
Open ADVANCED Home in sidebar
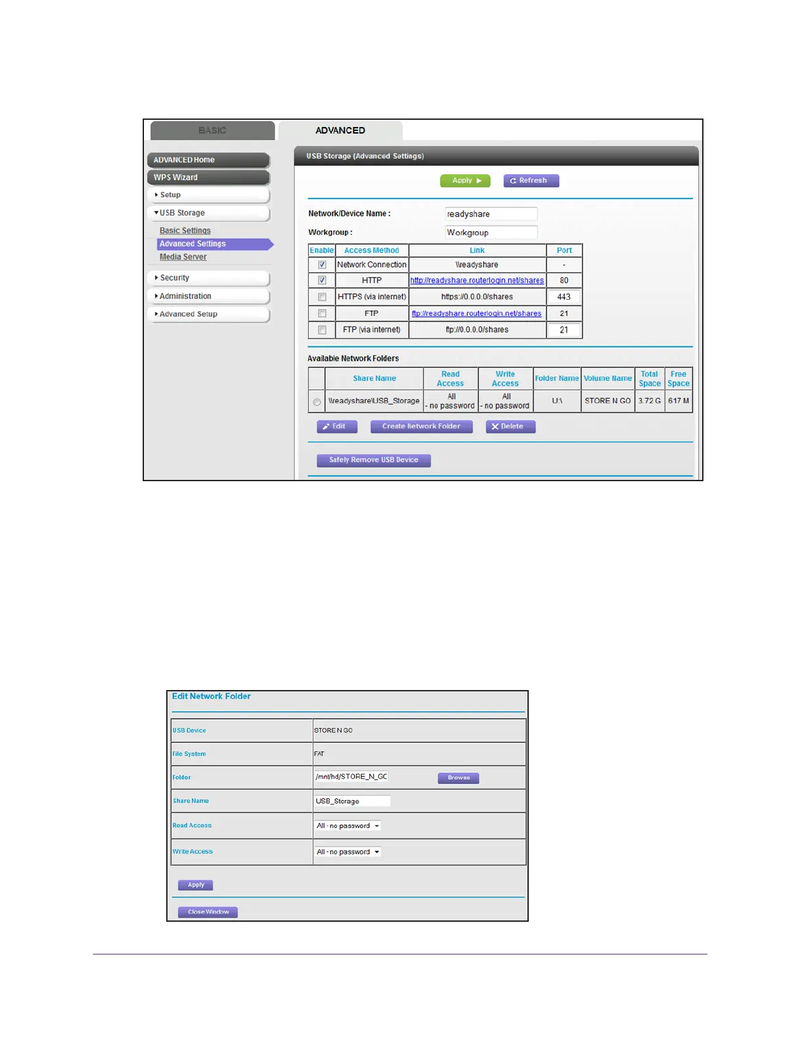[x=209, y=160]
